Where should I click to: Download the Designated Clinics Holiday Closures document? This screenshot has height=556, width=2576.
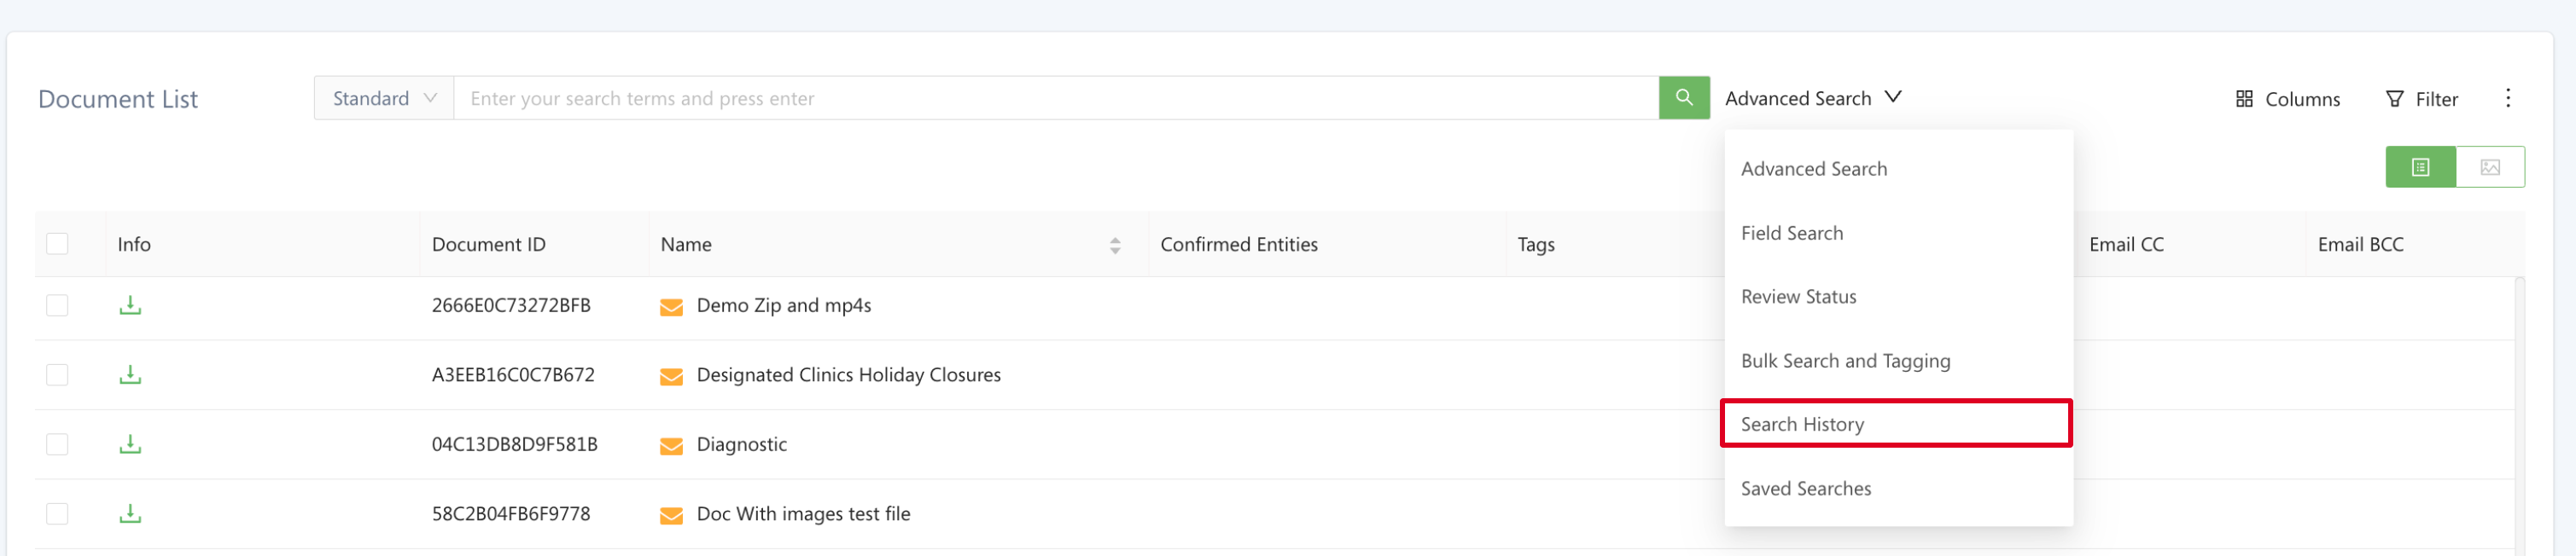point(130,375)
